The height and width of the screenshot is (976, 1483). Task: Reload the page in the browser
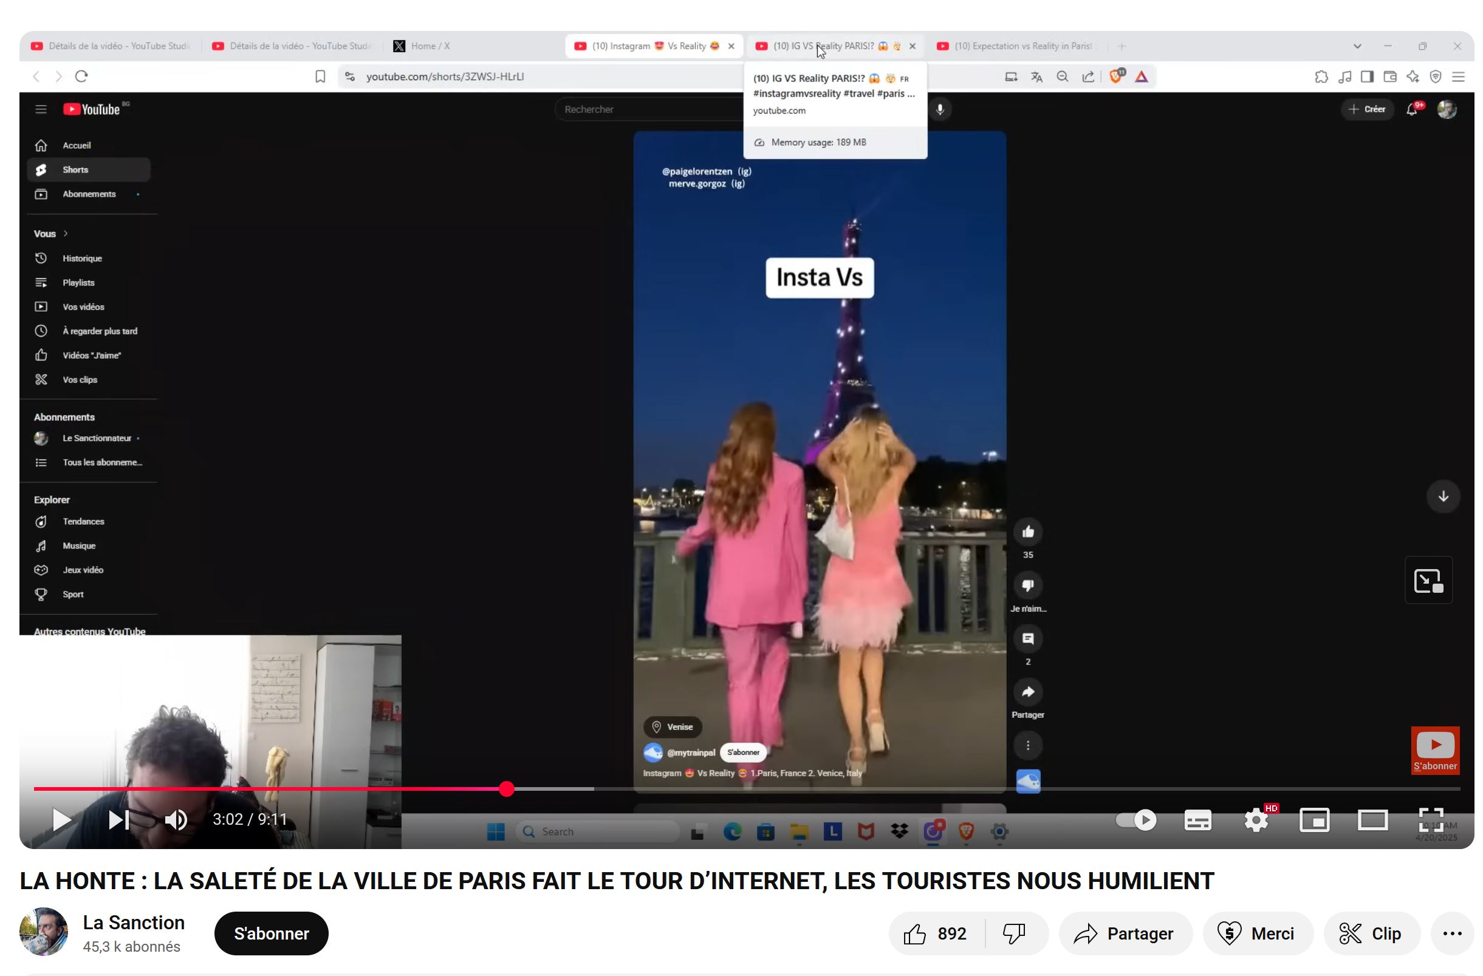point(81,77)
